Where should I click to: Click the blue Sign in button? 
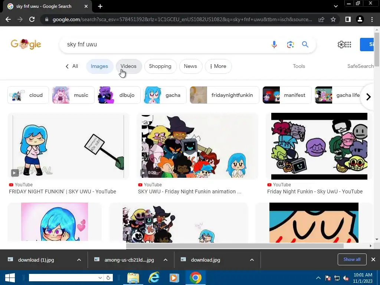pos(367,45)
